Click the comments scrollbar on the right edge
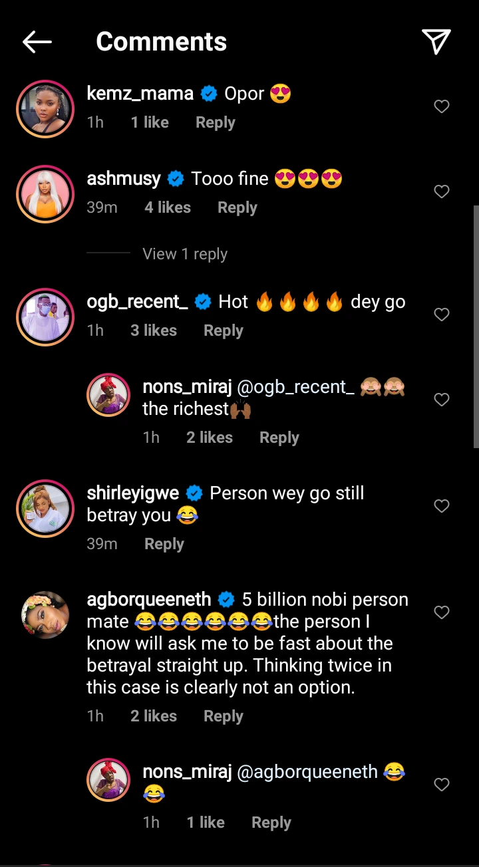This screenshot has height=867, width=479. point(475,326)
